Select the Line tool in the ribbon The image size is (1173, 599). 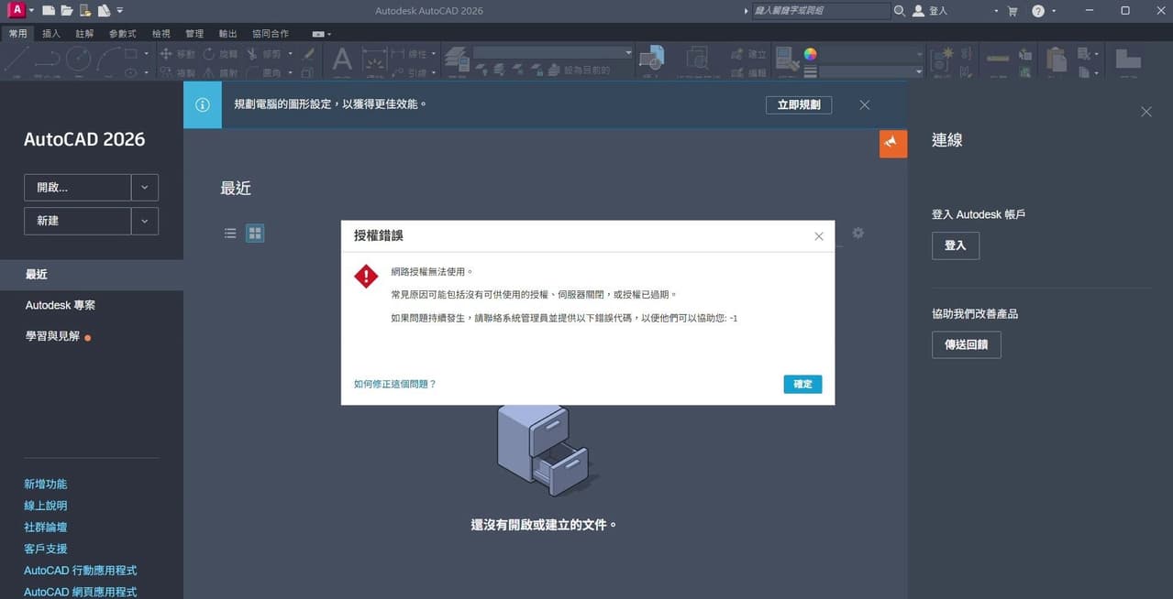[18, 59]
